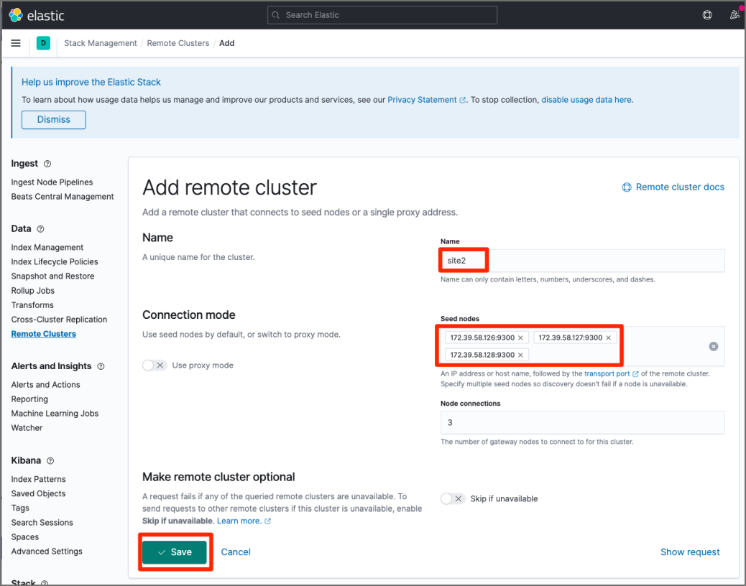Enable the Use proxy mode switch
Image resolution: width=746 pixels, height=586 pixels.
click(155, 366)
